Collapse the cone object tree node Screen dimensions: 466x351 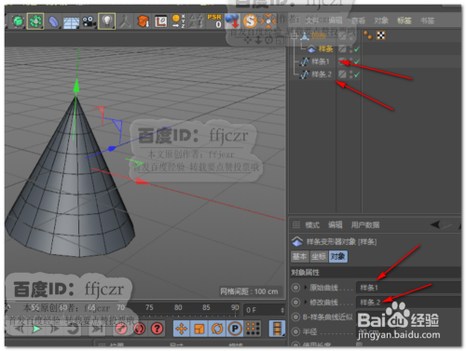click(x=295, y=36)
